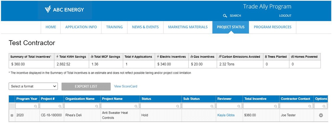Select Anti Sweater Heat Controls cell
This screenshot has width=332, height=124.
click(x=120, y=115)
